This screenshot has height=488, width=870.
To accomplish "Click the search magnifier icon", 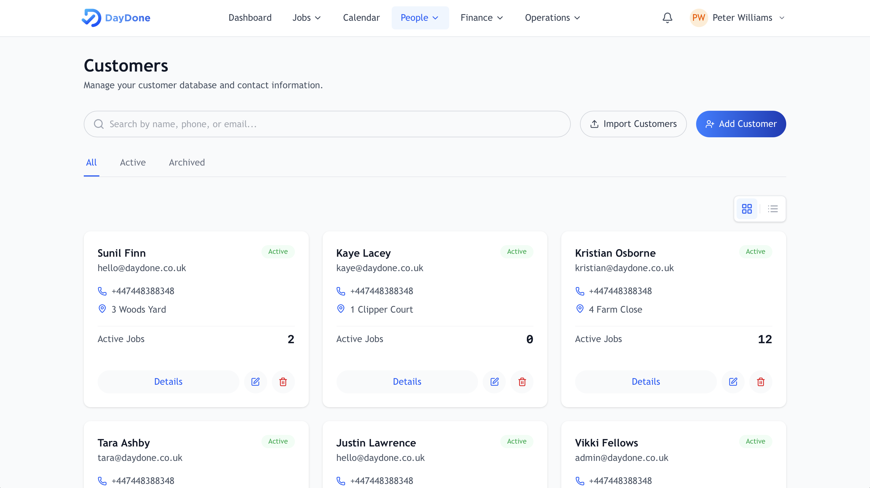I will click(98, 124).
